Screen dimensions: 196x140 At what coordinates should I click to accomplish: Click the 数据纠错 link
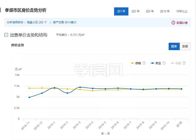point(182,22)
